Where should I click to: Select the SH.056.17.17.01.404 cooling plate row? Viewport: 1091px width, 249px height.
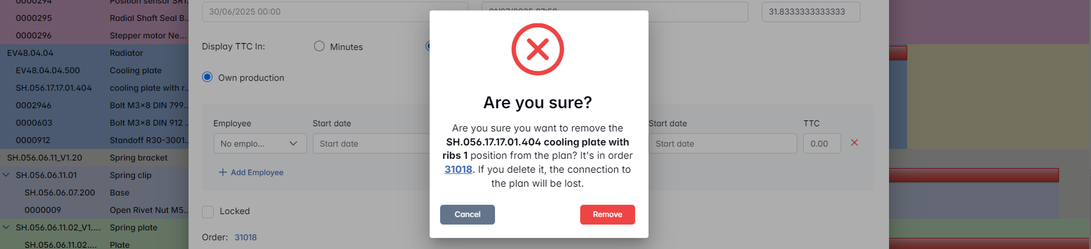point(93,88)
